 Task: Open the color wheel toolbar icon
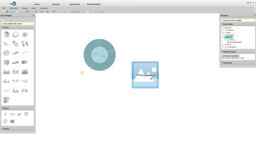click(102, 12)
